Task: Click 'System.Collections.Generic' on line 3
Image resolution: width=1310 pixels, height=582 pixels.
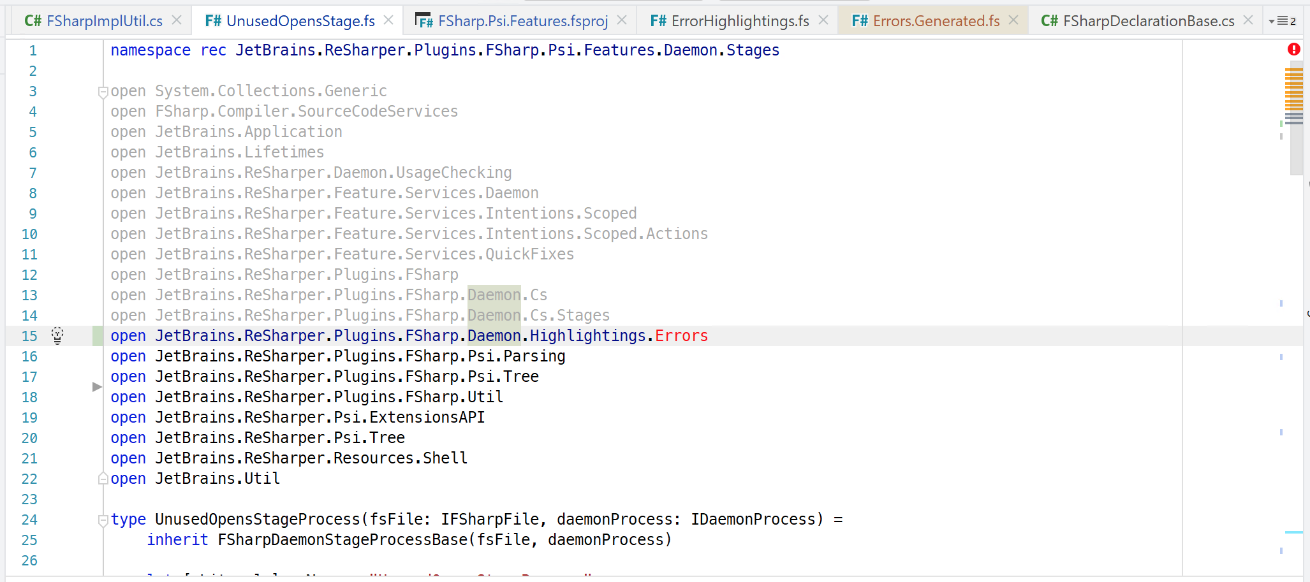Action: coord(271,91)
